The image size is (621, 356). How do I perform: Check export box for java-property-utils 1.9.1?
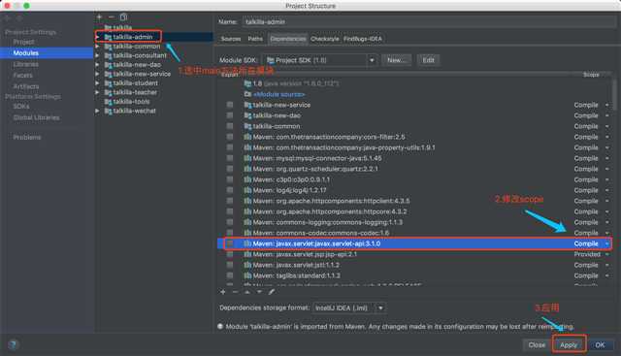[x=230, y=147]
